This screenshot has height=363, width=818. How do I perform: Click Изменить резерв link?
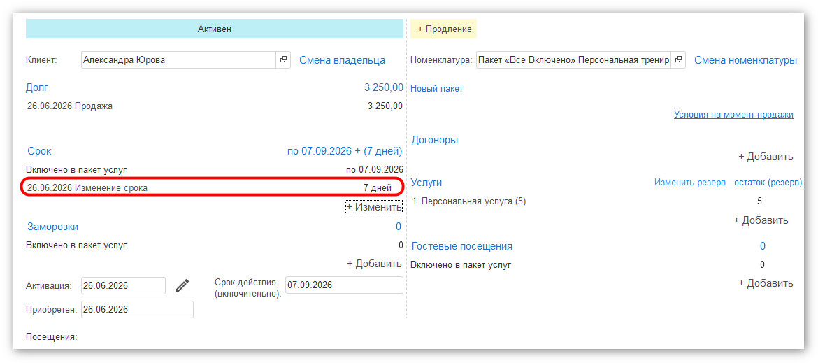tap(689, 183)
